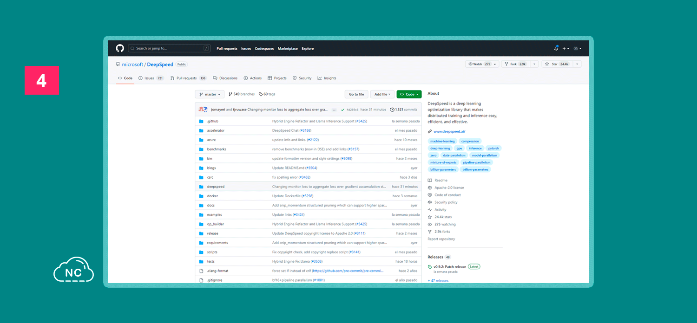The height and width of the screenshot is (323, 697).
Task: Click the Code of conduct icon
Action: (430, 195)
